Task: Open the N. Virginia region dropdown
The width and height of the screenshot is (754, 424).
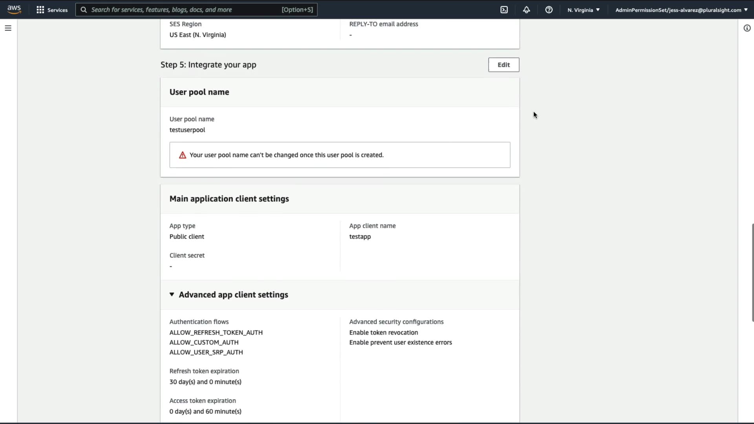Action: click(584, 10)
